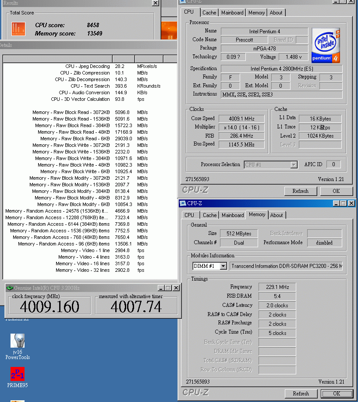The image size is (358, 402).
Task: Click Refresh in lower CPU-Z Memory window
Action: (301, 394)
